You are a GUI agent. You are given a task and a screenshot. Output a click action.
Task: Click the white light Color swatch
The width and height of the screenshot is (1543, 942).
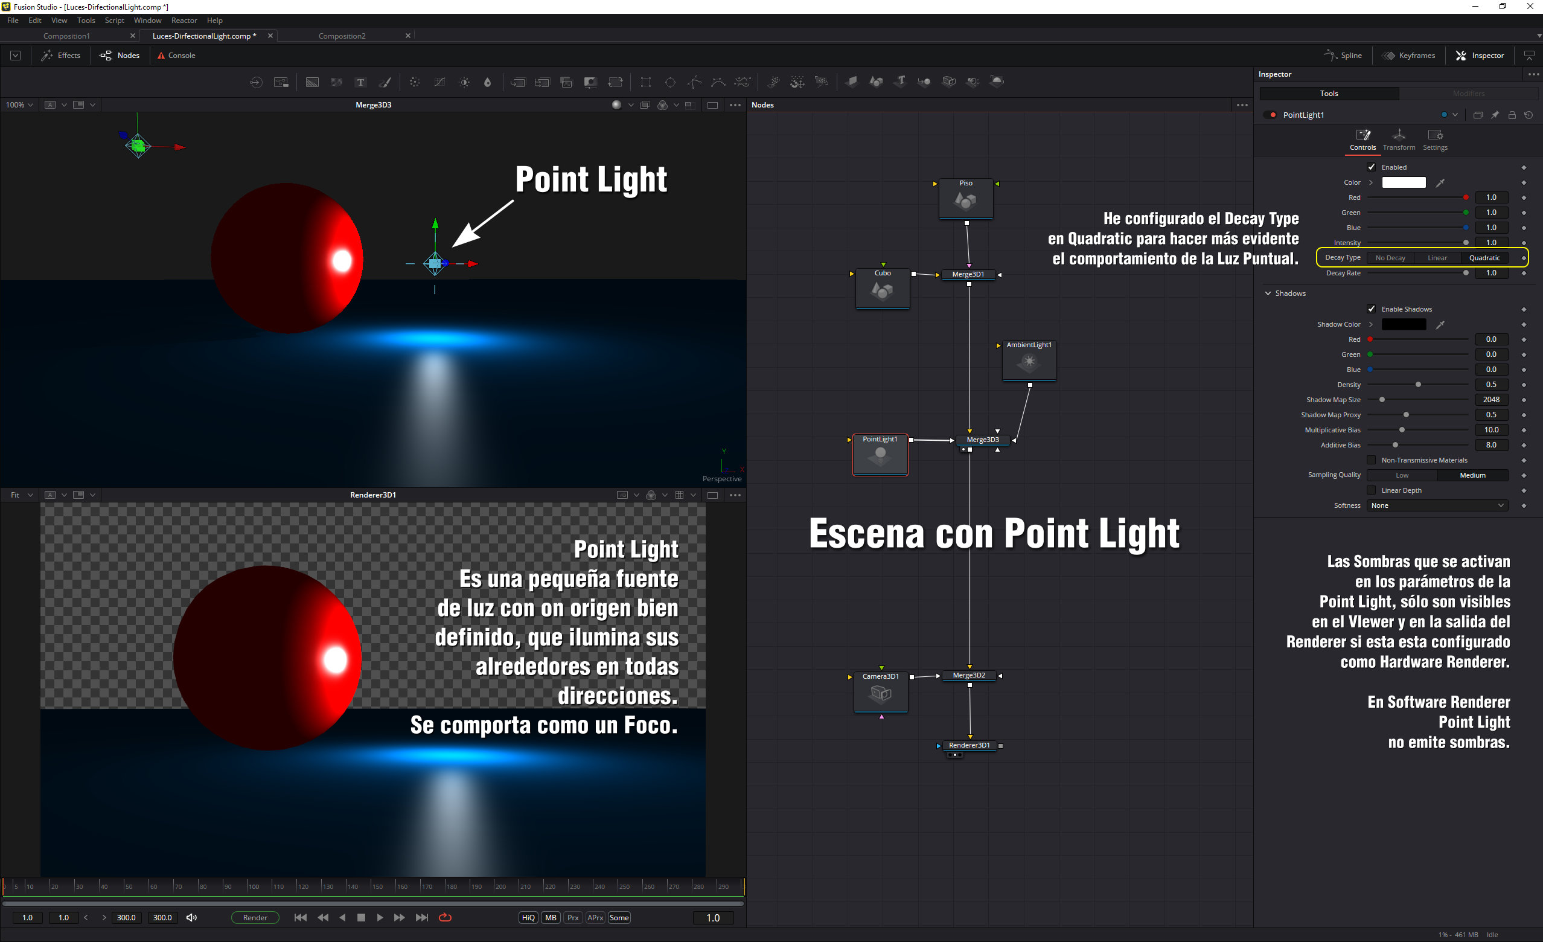pyautogui.click(x=1404, y=182)
